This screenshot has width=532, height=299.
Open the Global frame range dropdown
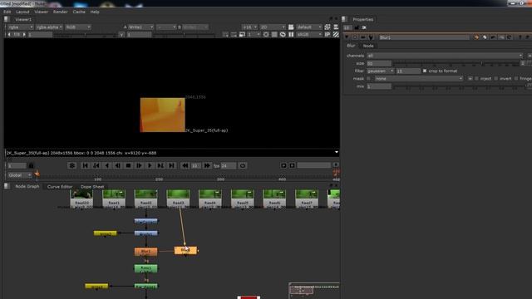(x=19, y=175)
